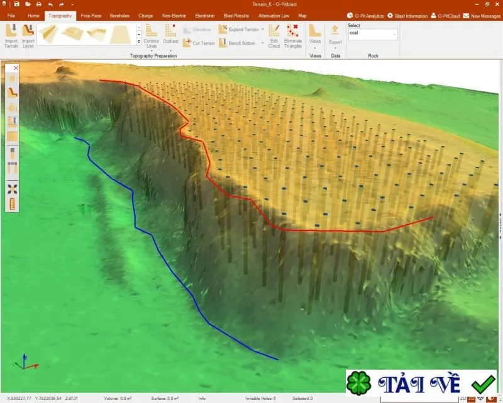The width and height of the screenshot is (503, 403).
Task: Switch to the Electronic tab
Action: [x=205, y=15]
